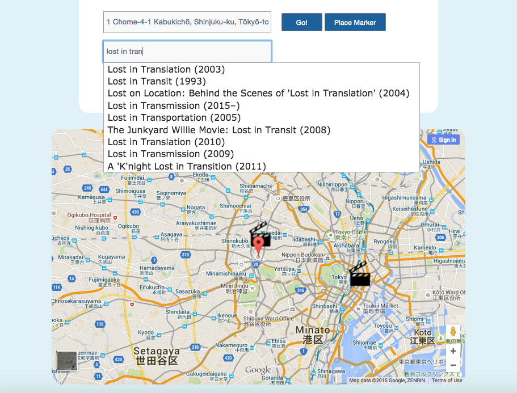Click the red location pin marker
The width and height of the screenshot is (517, 393).
click(x=259, y=246)
